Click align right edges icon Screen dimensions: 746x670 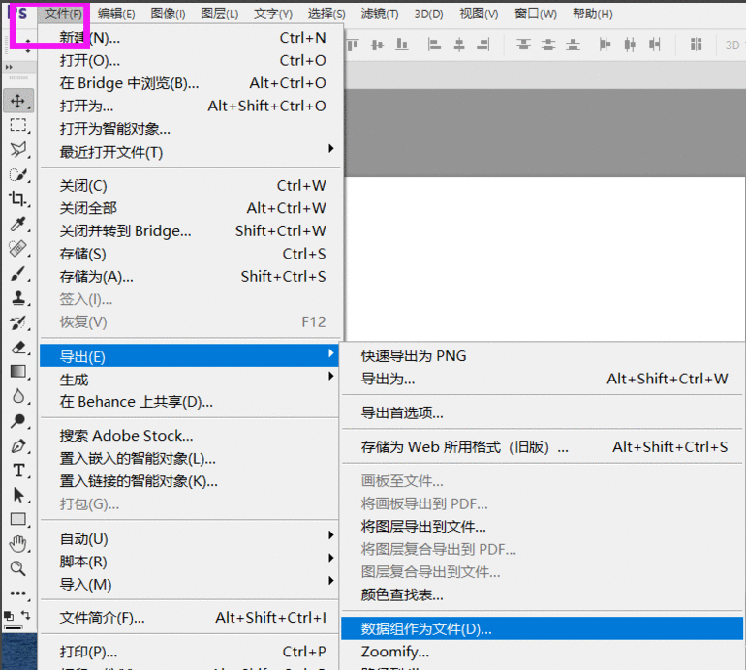[483, 45]
